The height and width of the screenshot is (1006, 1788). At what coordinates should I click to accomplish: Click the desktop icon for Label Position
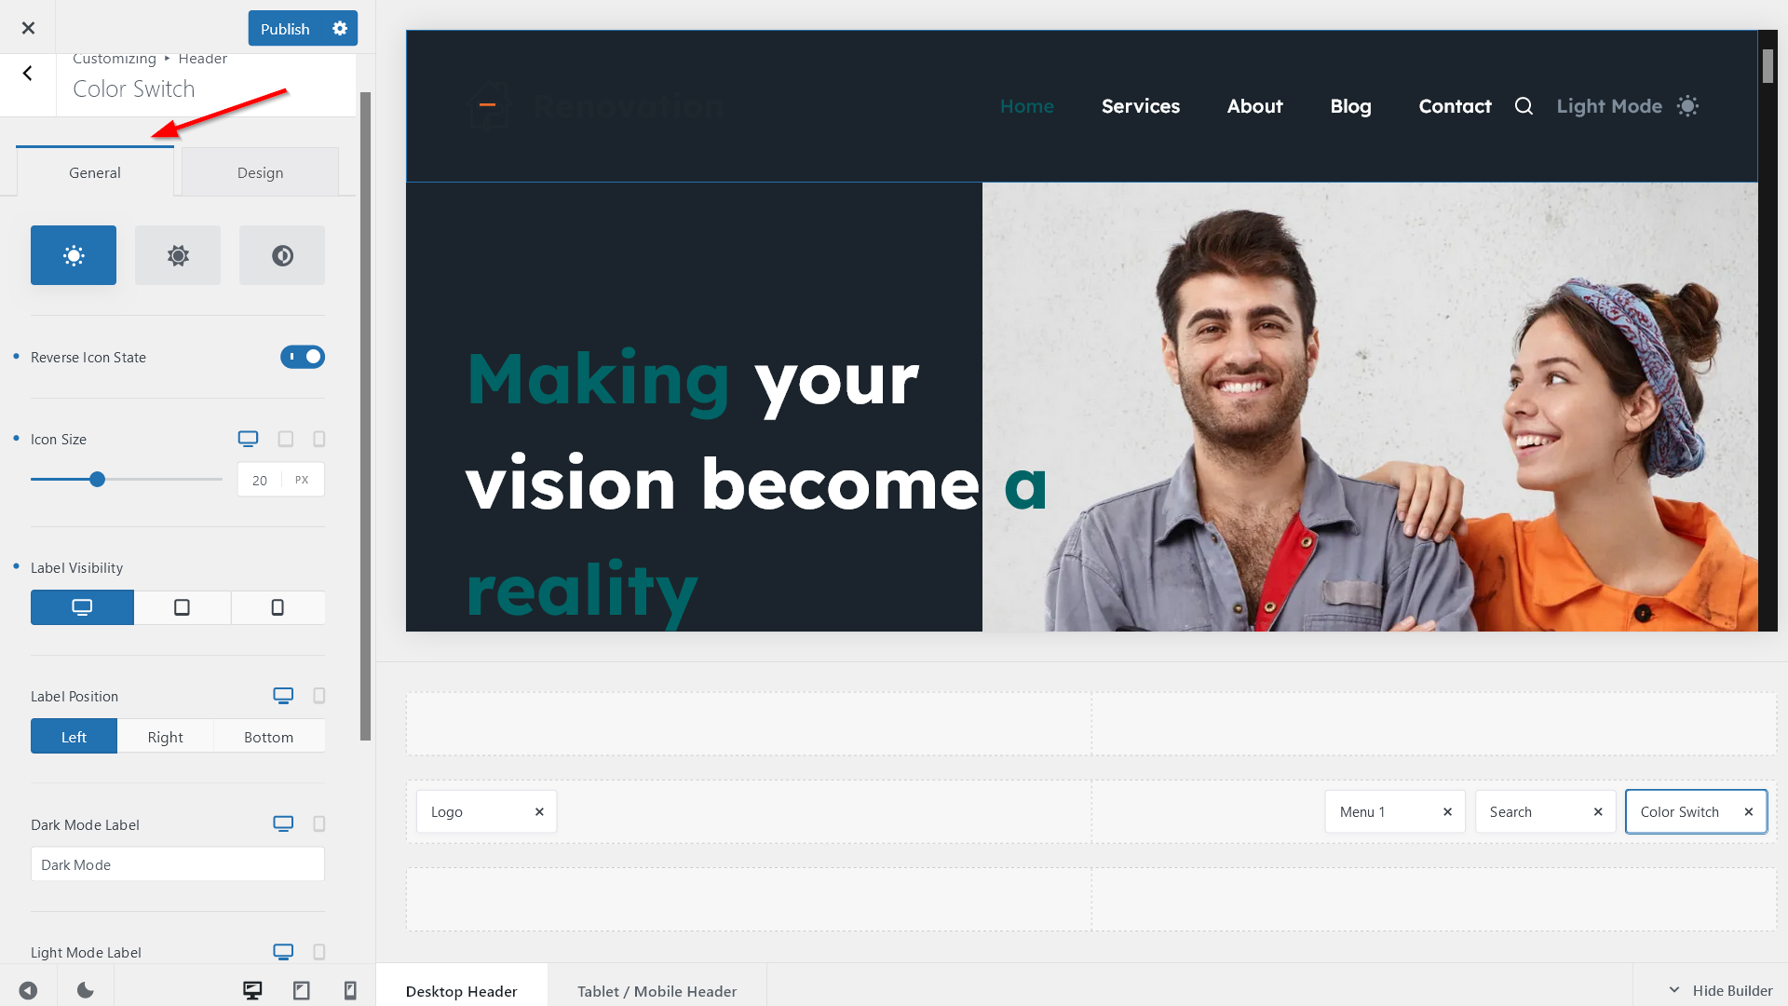282,695
